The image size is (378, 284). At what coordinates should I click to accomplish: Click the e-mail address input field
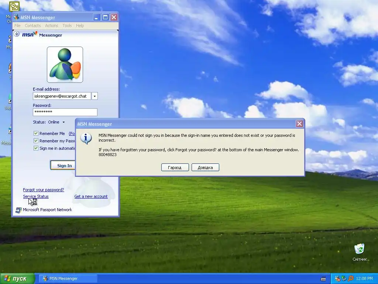pyautogui.click(x=62, y=96)
